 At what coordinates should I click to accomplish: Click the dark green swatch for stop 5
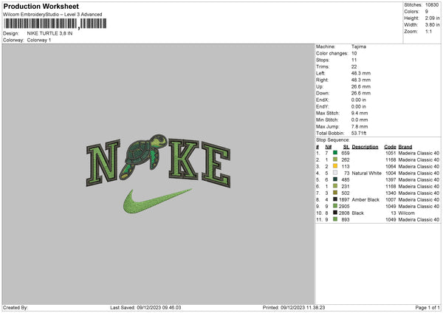point(334,179)
